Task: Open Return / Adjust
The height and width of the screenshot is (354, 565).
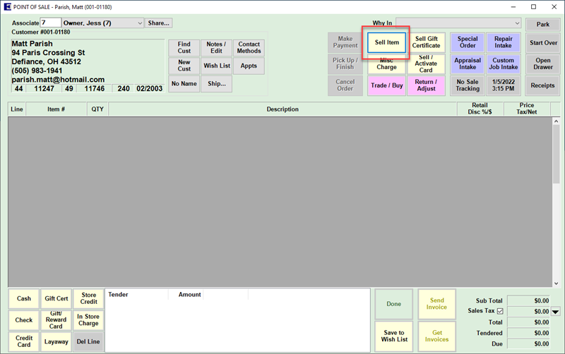Action: click(x=426, y=86)
